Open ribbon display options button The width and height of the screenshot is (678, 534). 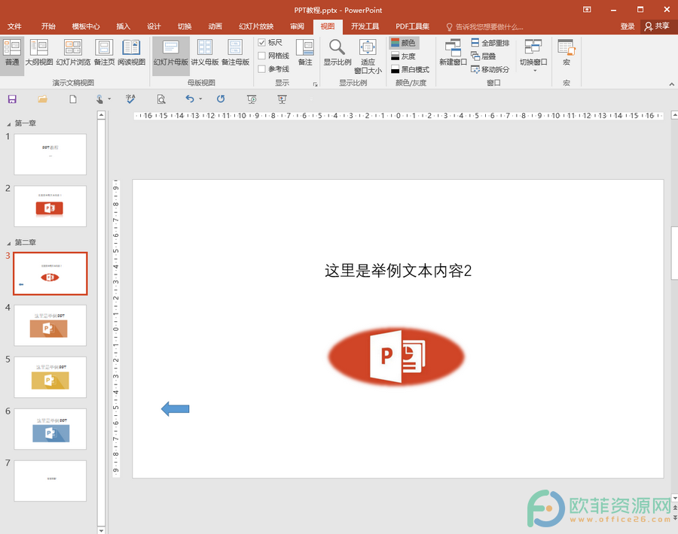pos(587,10)
